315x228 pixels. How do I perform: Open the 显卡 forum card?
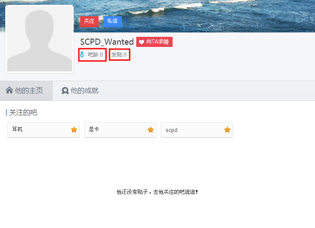click(120, 130)
